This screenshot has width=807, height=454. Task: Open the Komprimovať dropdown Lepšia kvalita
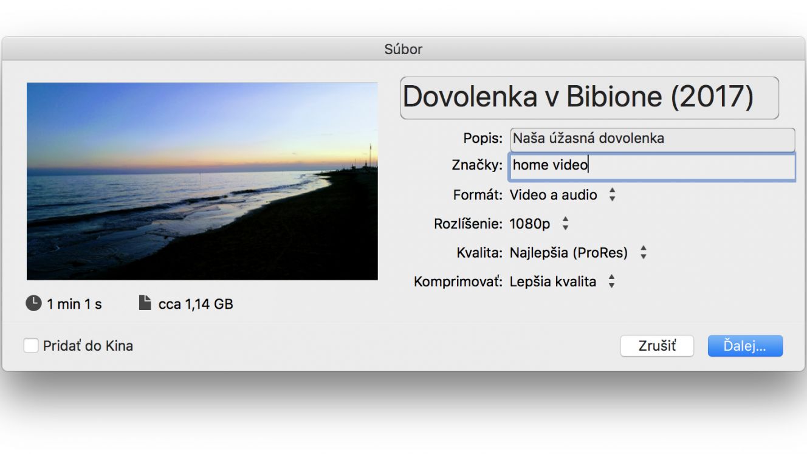pos(562,281)
